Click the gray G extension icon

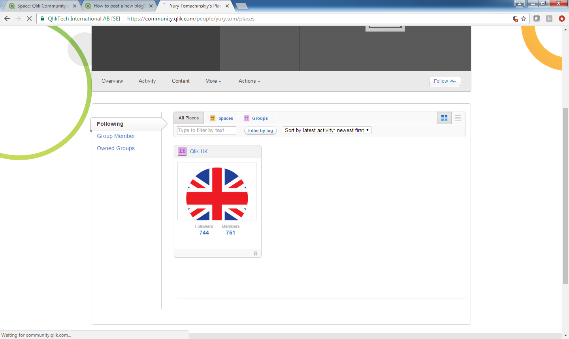coord(549,19)
